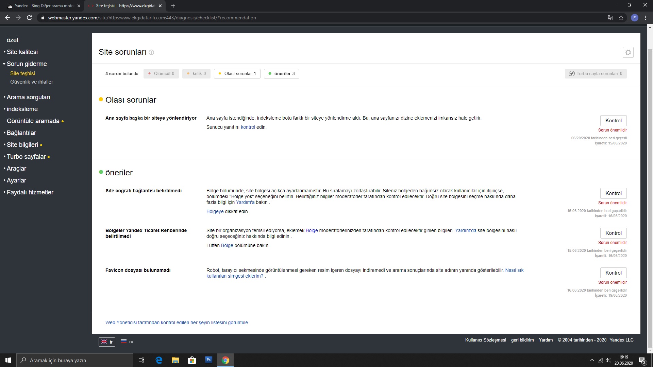Open the settings gear in Site sorunları
Image resolution: width=653 pixels, height=367 pixels.
point(628,52)
